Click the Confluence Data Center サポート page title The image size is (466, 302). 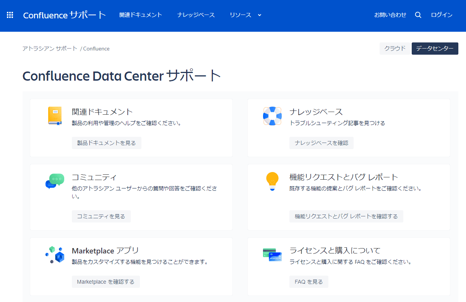pos(122,76)
